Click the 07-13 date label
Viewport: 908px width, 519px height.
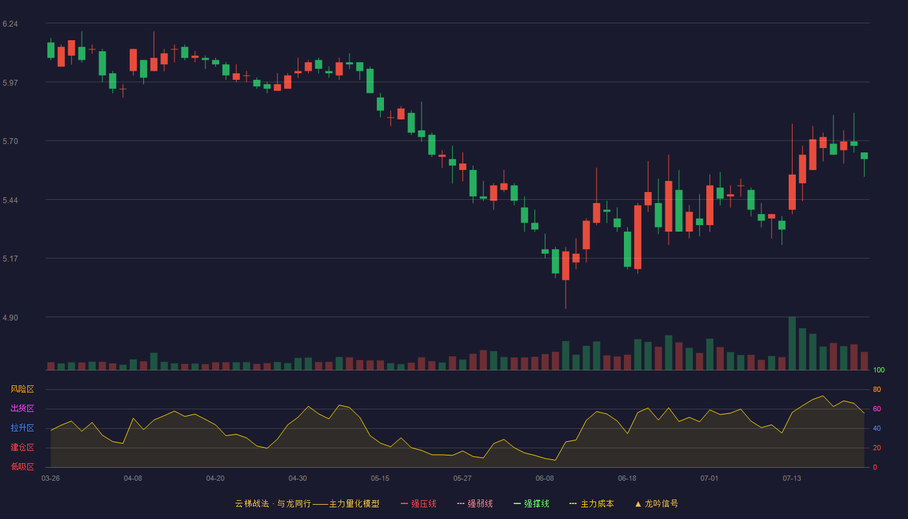pyautogui.click(x=792, y=478)
